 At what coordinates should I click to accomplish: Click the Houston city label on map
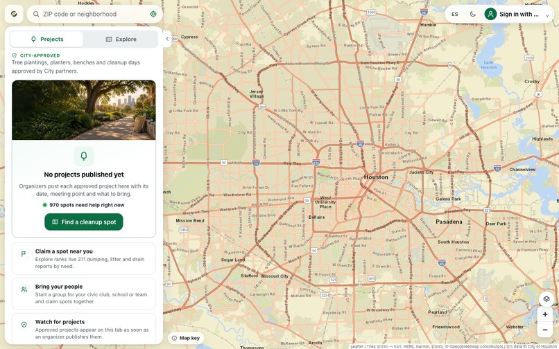pos(376,177)
